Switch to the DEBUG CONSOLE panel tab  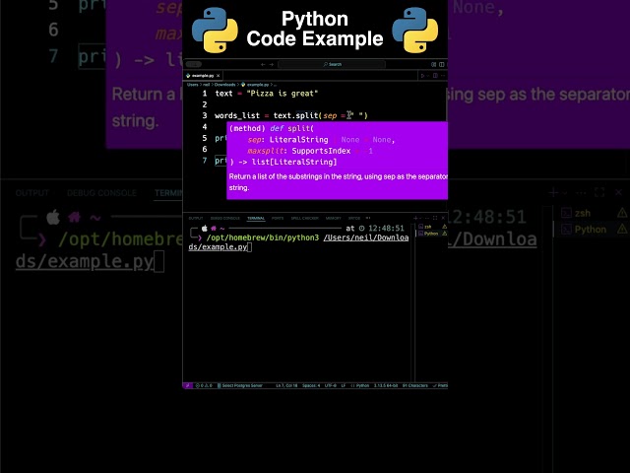pyautogui.click(x=225, y=218)
